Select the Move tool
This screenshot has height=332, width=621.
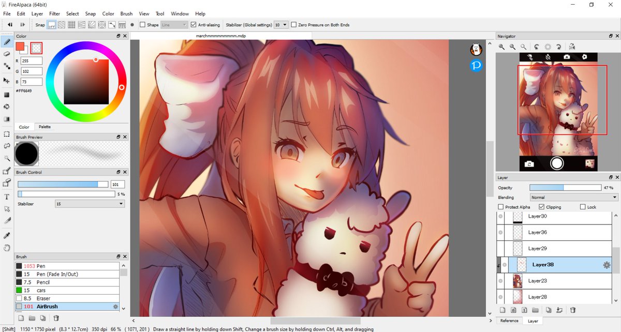tap(7, 81)
